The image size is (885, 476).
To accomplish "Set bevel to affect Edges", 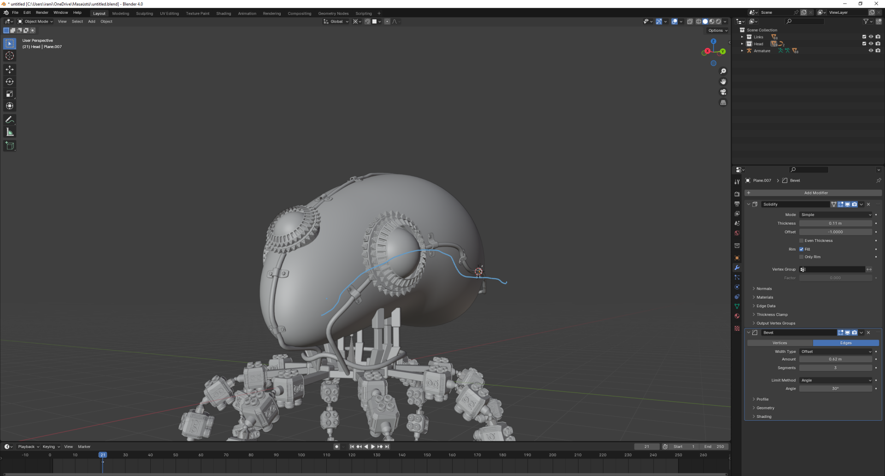I will pyautogui.click(x=846, y=343).
